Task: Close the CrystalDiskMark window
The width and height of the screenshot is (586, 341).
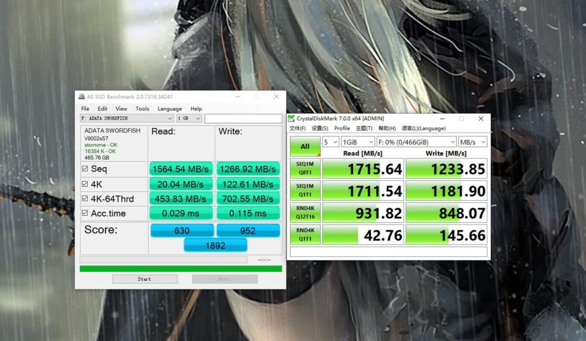Action: pyautogui.click(x=480, y=119)
